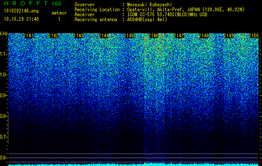Click the A504HB(yagi 4el) antenna text

click(147, 20)
